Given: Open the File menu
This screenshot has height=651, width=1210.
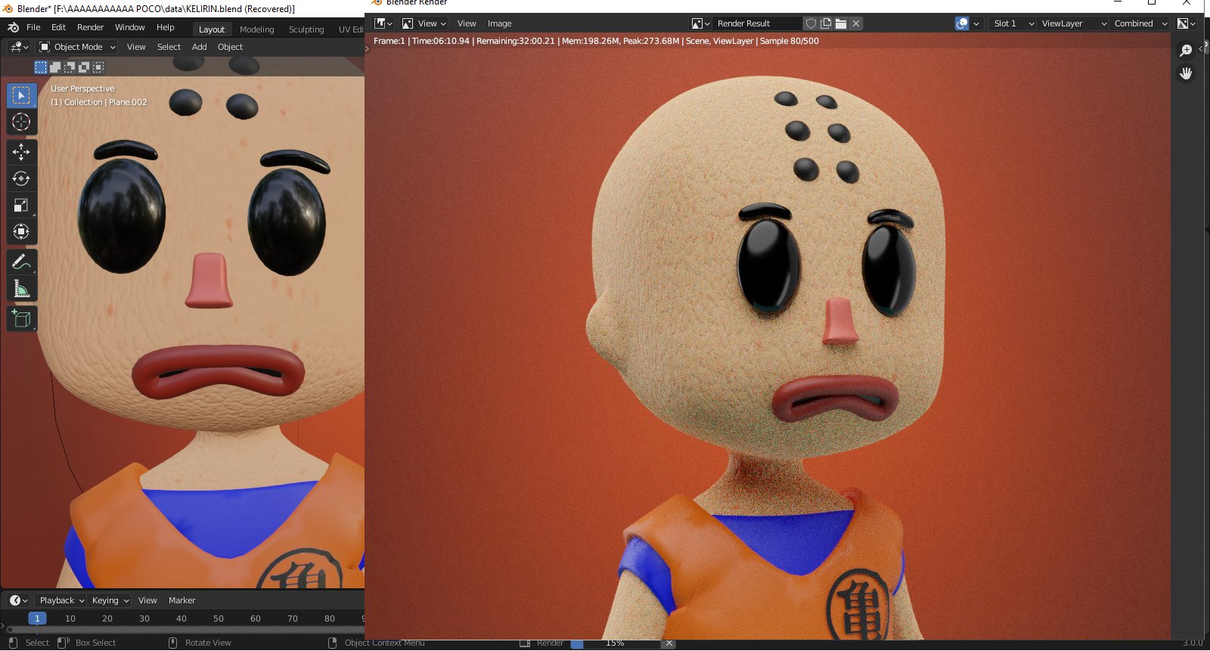Looking at the screenshot, I should pyautogui.click(x=33, y=27).
